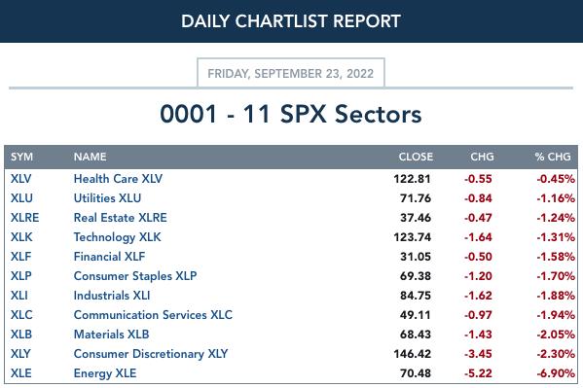Open the XLI symbol link
Image resolution: width=583 pixels, height=388 pixels.
[18, 296]
